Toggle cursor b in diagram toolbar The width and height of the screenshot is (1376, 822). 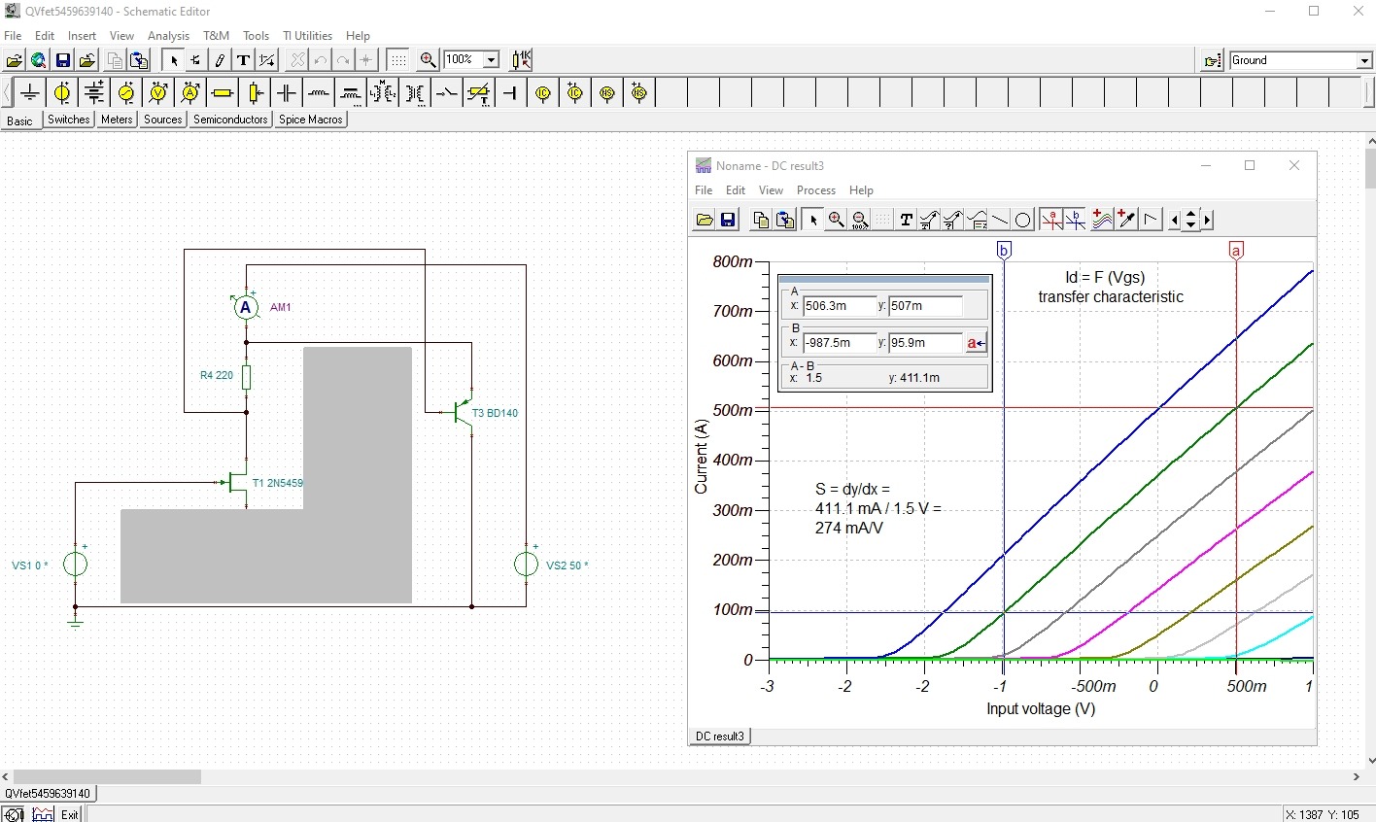tap(1075, 221)
